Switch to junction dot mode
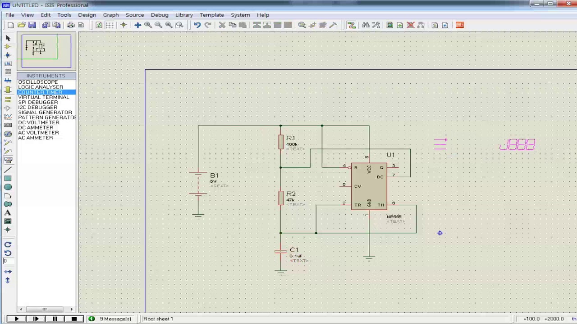 click(x=8, y=55)
